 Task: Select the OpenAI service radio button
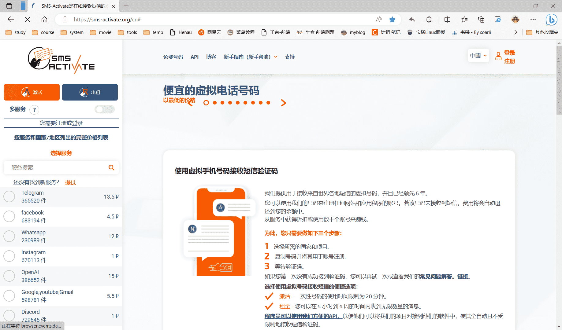point(9,276)
